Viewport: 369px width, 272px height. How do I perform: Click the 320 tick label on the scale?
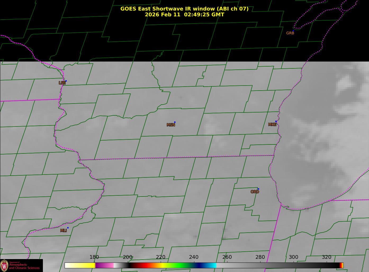[326, 257]
